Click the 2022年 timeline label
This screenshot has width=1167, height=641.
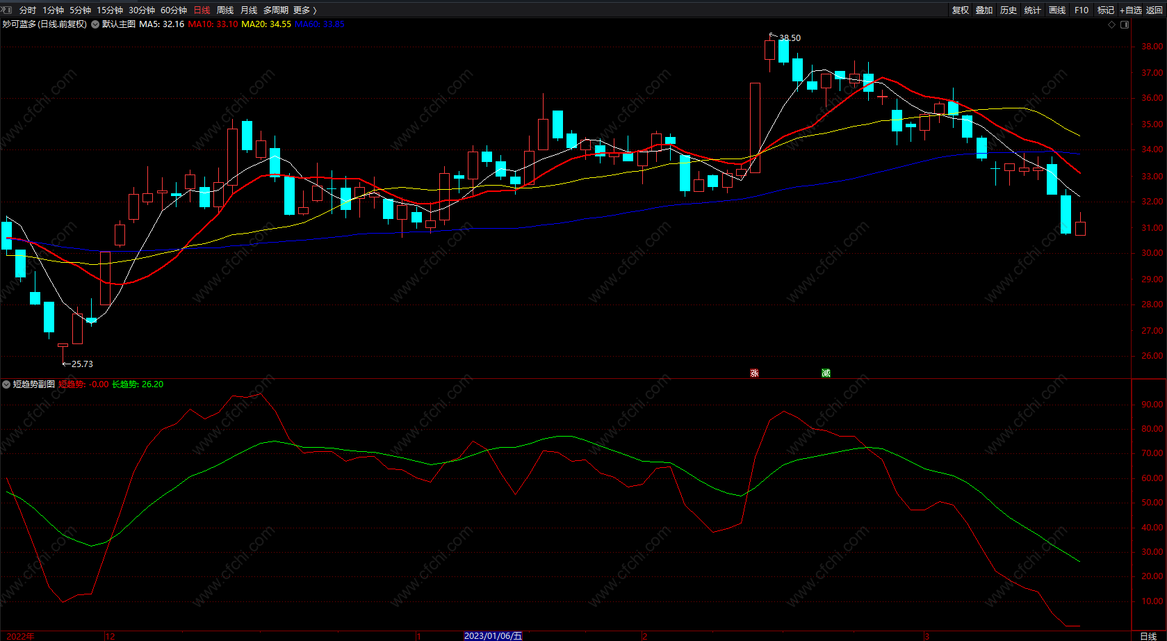coord(20,636)
